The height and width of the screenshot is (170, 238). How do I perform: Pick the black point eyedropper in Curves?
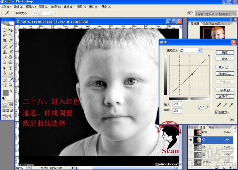pyautogui.click(x=219, y=105)
